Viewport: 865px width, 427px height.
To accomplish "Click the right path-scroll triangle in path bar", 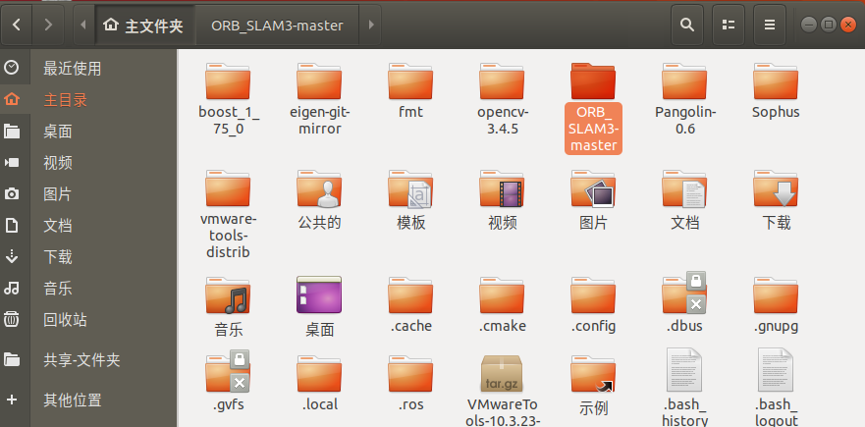I will (371, 25).
